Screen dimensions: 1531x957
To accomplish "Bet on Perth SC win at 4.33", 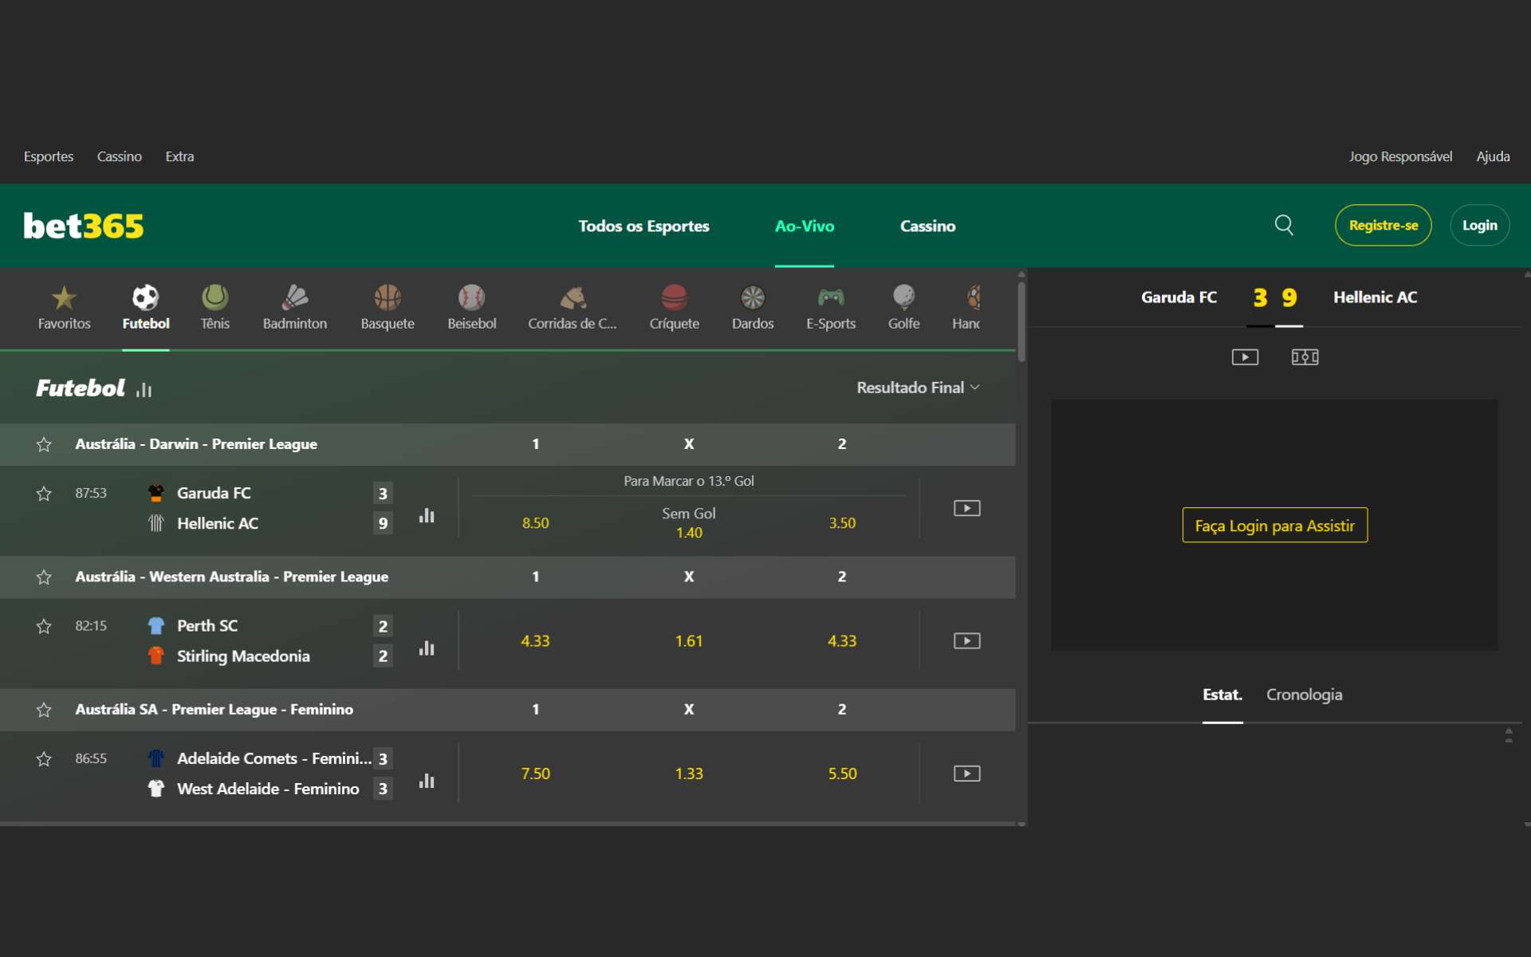I will click(x=535, y=641).
